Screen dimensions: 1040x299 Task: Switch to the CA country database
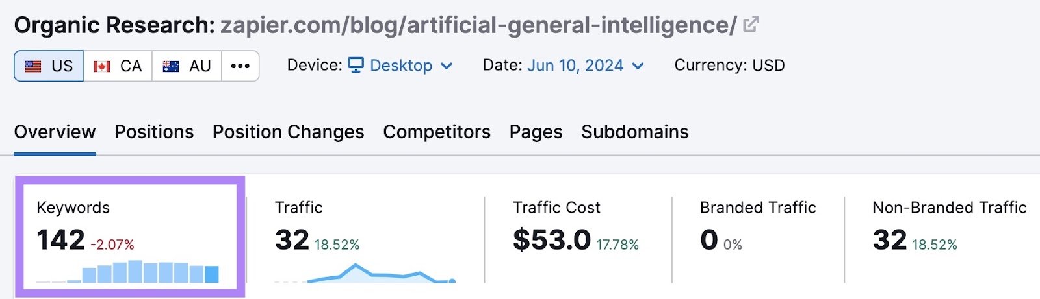(x=118, y=66)
